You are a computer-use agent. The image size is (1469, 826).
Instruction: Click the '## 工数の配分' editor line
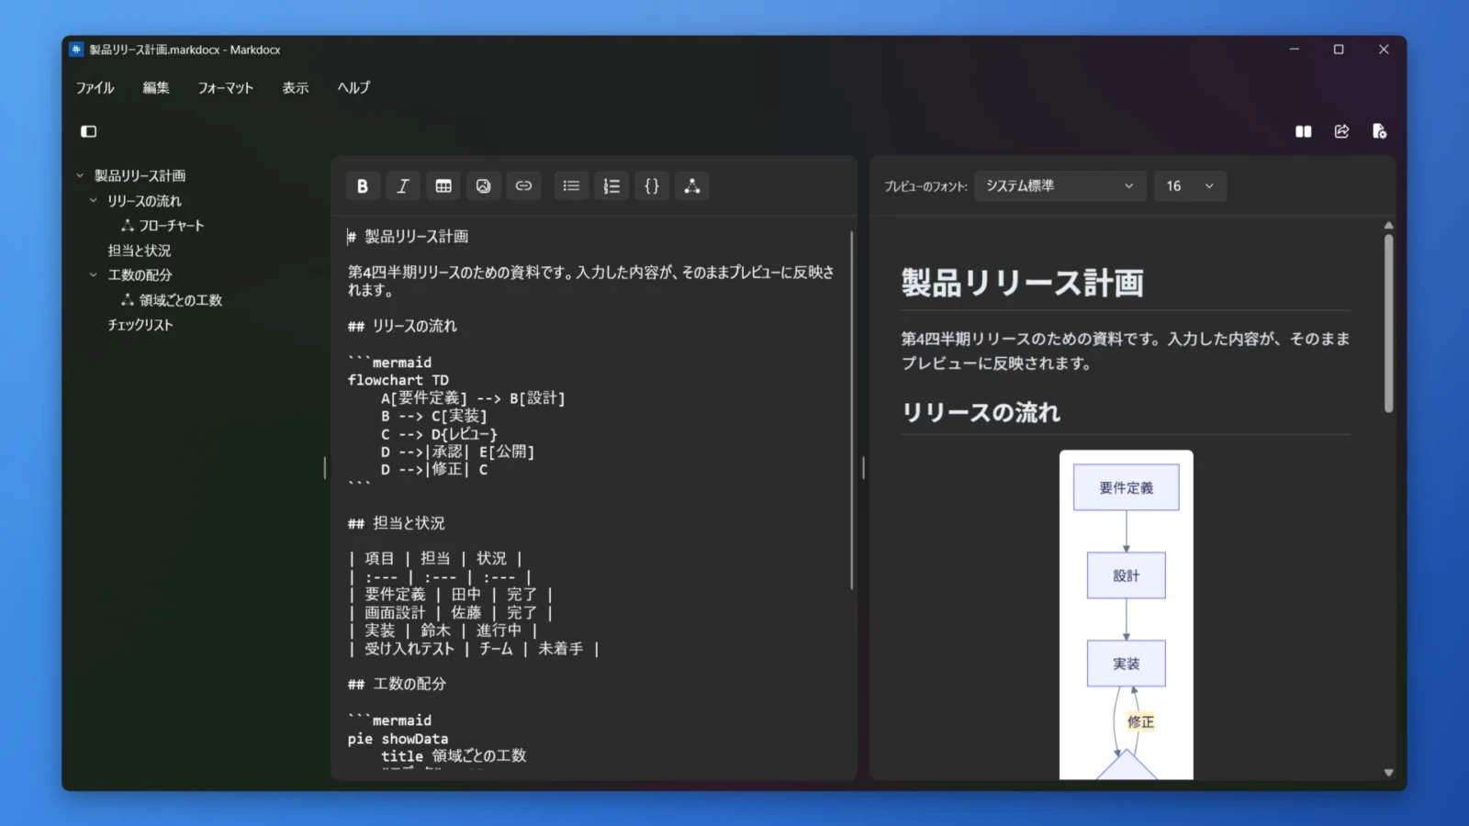pyautogui.click(x=397, y=684)
